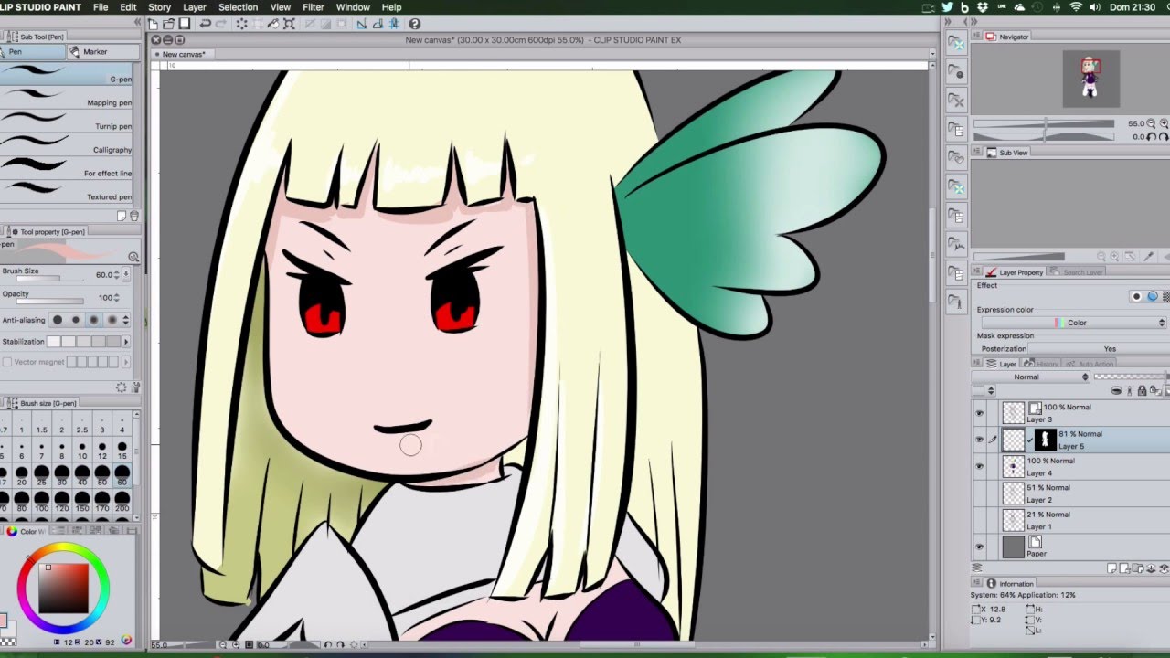Click the trash icon in Sub Tool panel

click(x=134, y=217)
